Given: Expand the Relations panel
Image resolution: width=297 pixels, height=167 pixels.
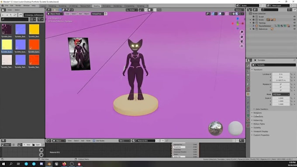Looking at the screenshot, I should click(257, 113).
